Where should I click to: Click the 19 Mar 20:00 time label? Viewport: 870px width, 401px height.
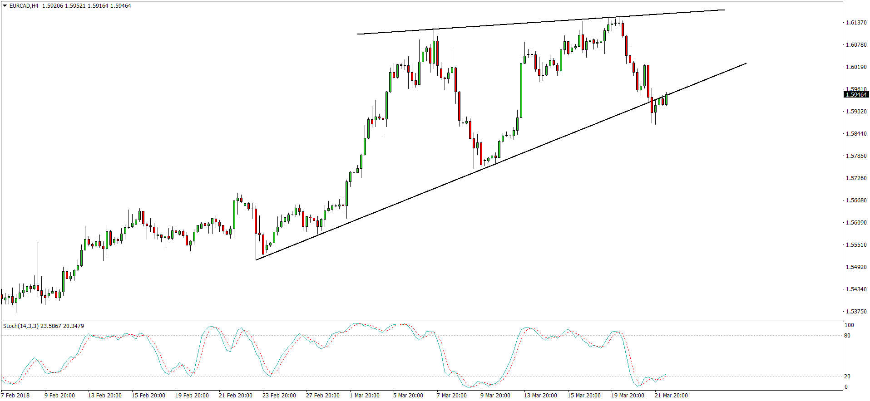click(628, 395)
